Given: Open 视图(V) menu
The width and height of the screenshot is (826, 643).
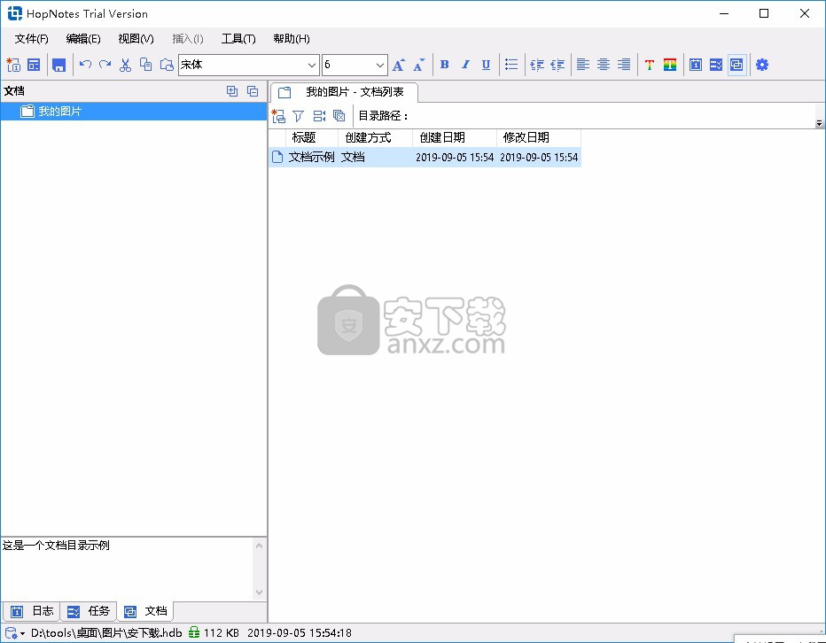Looking at the screenshot, I should (136, 38).
